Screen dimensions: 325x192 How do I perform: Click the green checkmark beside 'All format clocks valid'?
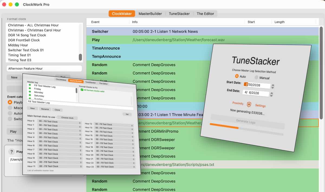pyautogui.click(x=82, y=90)
